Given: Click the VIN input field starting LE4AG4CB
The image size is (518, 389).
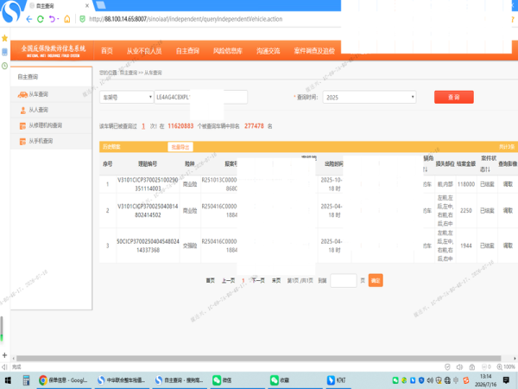Looking at the screenshot, I should pos(201,97).
